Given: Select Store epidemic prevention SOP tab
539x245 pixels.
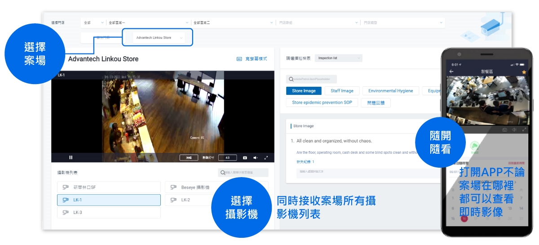Looking at the screenshot, I should click(x=322, y=102).
